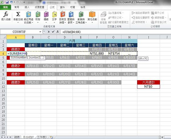
Task: Click the AutoSum (自動加總) sigma icon
Action: tap(18, 14)
